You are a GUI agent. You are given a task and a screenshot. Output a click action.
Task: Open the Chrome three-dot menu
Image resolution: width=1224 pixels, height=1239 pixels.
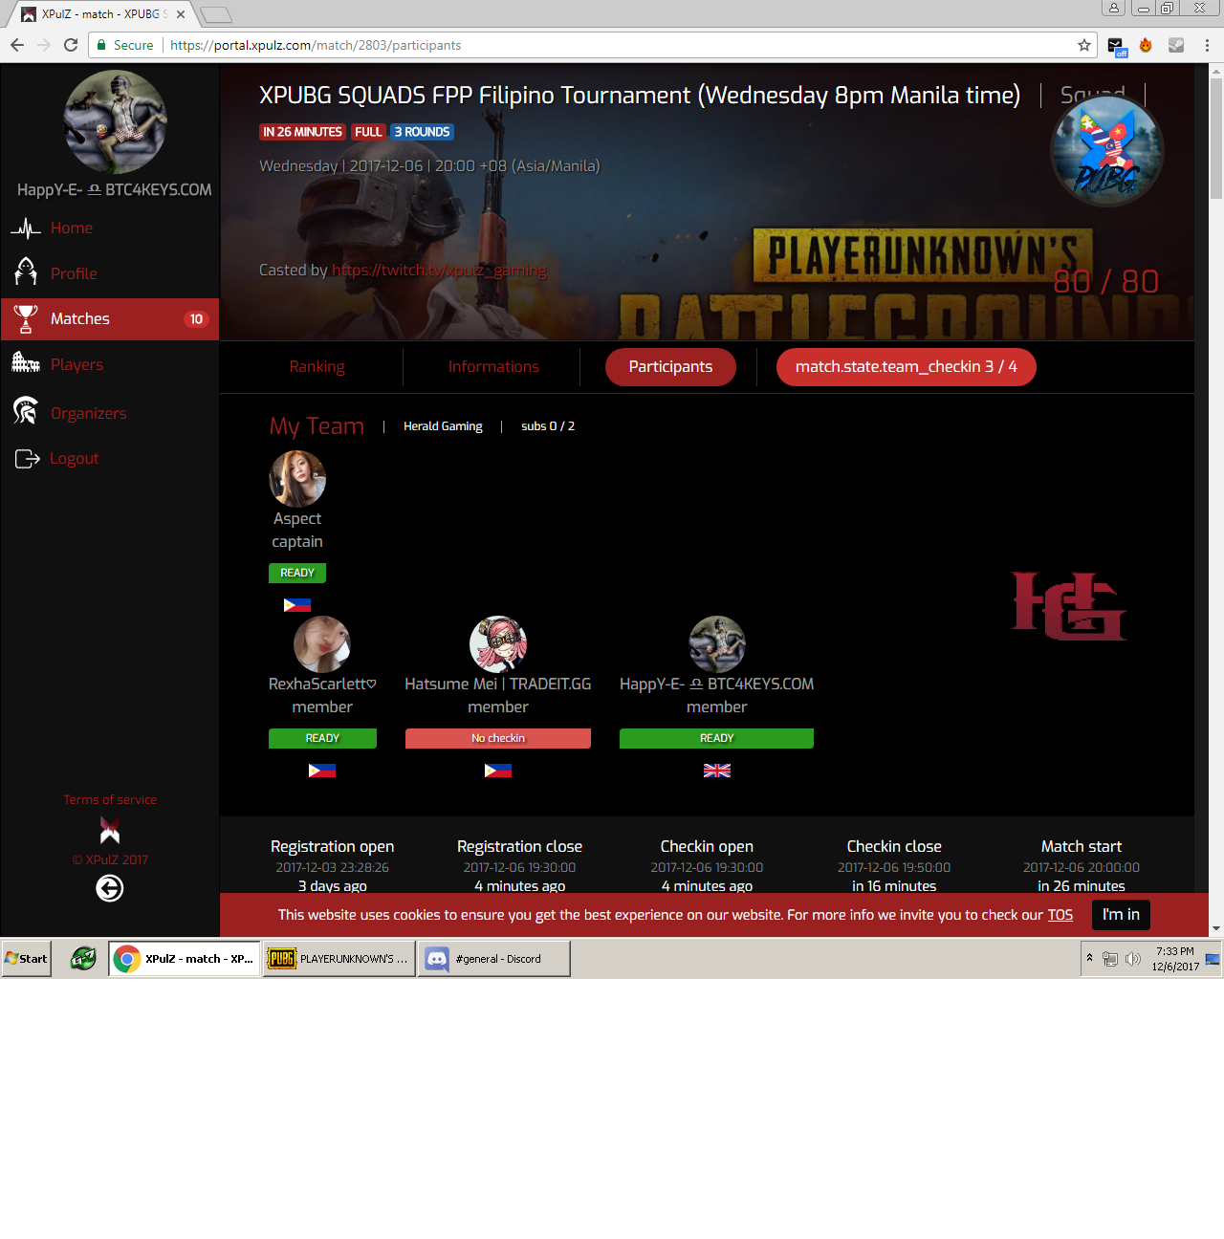1207,45
